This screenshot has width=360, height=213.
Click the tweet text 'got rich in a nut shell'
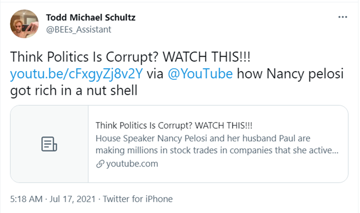coord(74,90)
